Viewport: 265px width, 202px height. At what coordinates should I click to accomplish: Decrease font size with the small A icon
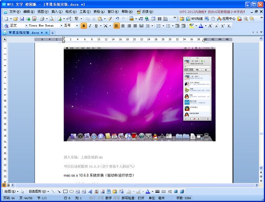216,26
